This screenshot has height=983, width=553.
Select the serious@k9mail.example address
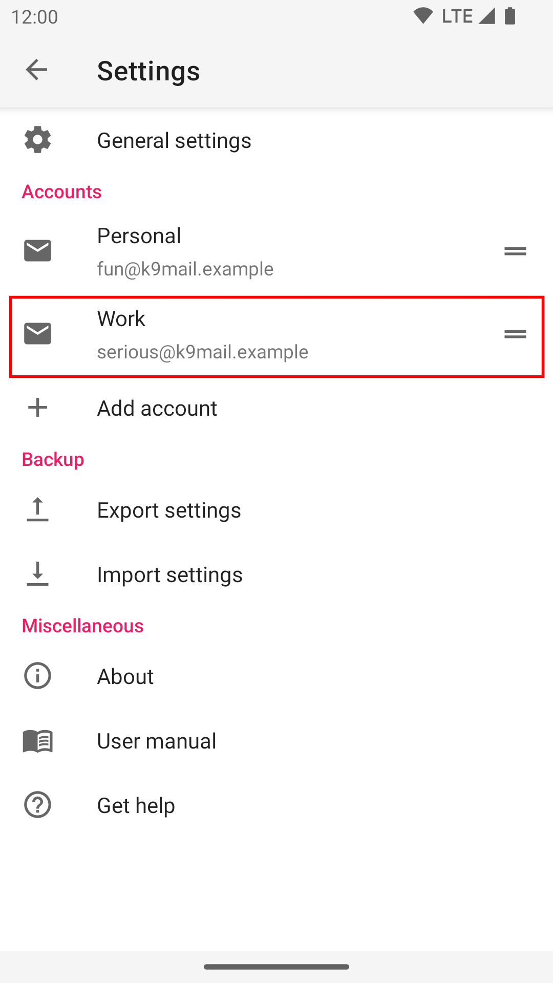point(203,352)
